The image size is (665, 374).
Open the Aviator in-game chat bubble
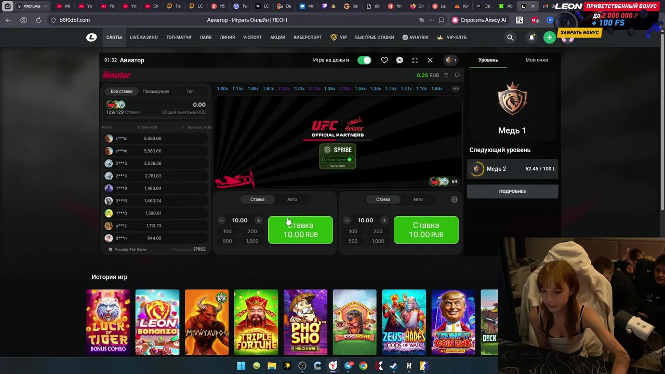click(457, 75)
